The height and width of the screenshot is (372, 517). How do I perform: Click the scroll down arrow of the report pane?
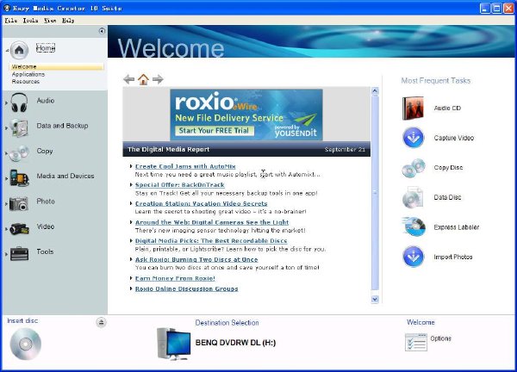(375, 299)
